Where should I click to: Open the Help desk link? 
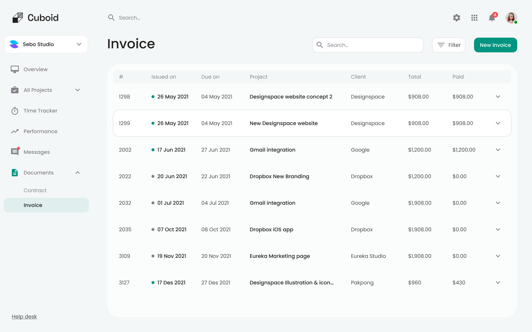click(x=24, y=317)
